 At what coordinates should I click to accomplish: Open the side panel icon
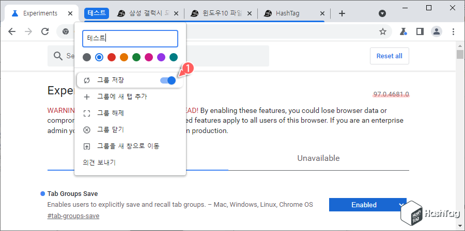(420, 31)
